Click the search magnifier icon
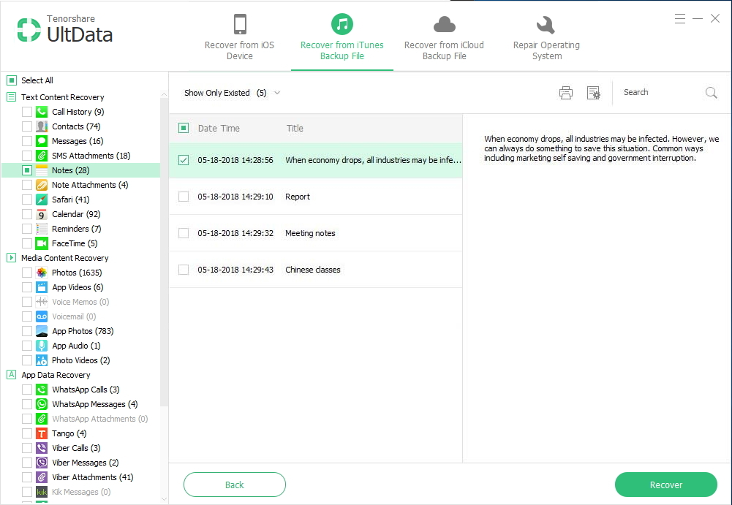Viewport: 732px width, 505px height. click(711, 93)
